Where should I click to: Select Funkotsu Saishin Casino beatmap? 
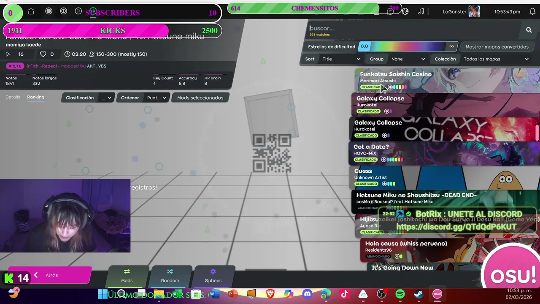click(447, 80)
